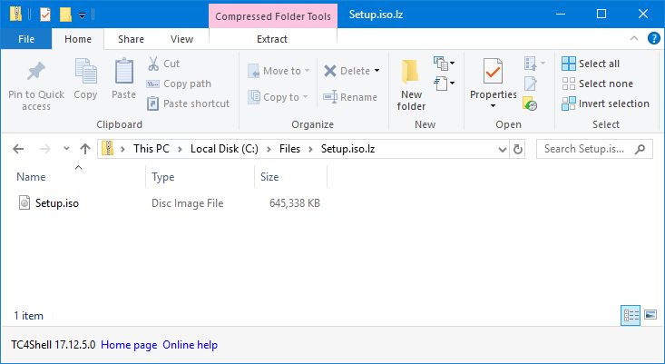
Task: Click the Paste clipboard icon
Action: (124, 72)
